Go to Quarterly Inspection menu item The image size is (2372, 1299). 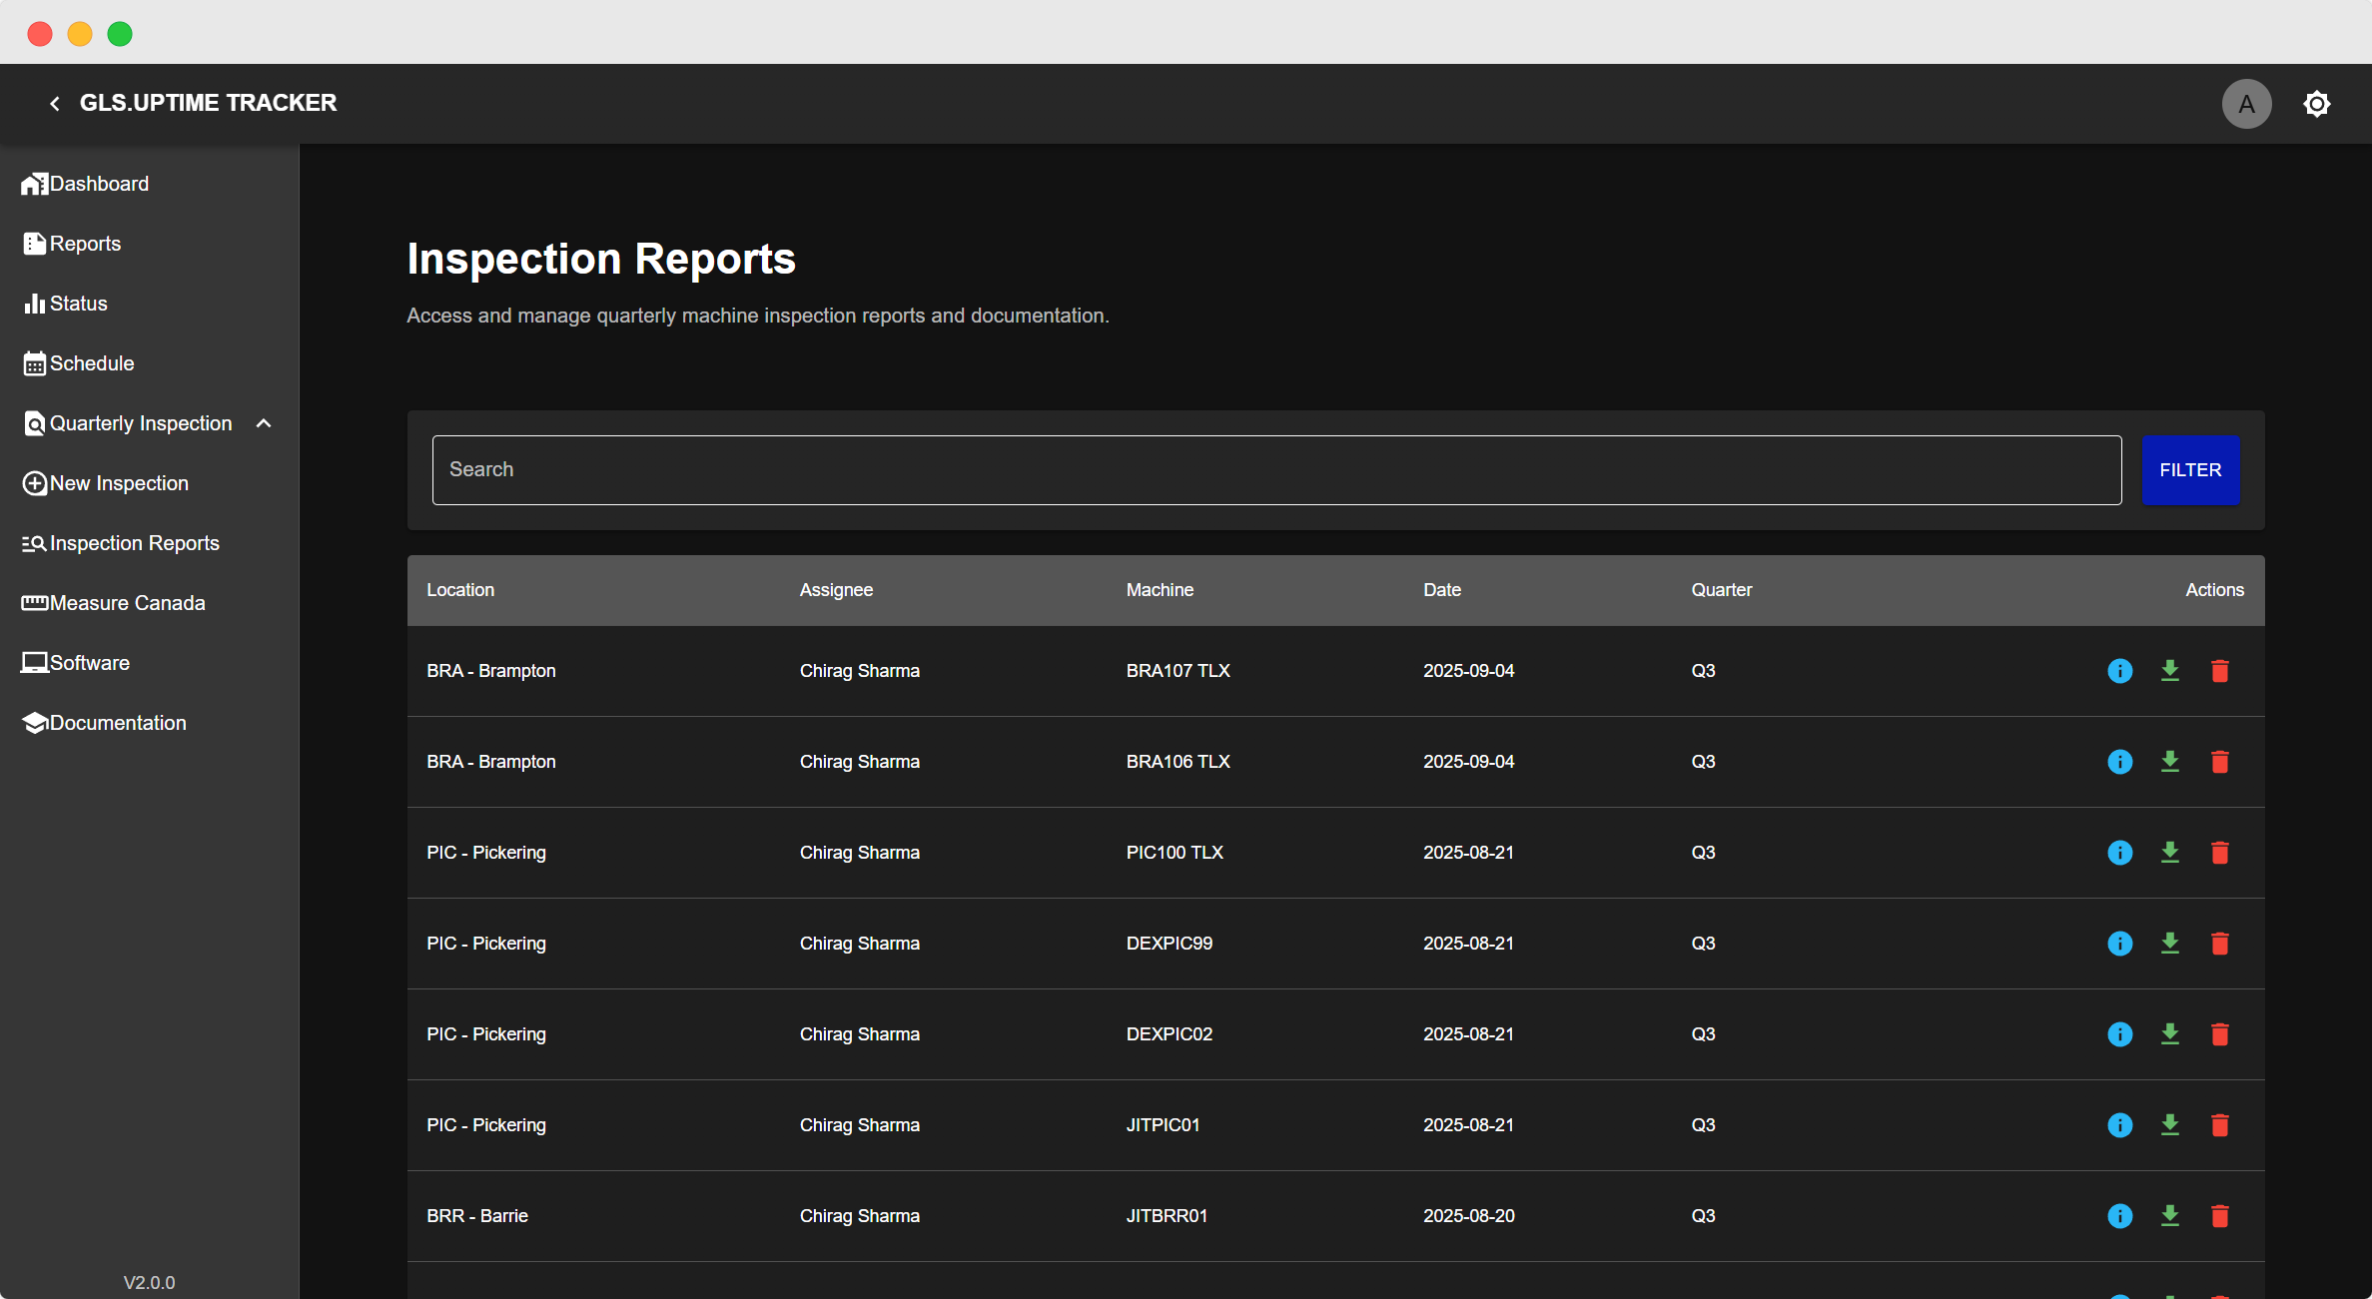pos(140,422)
